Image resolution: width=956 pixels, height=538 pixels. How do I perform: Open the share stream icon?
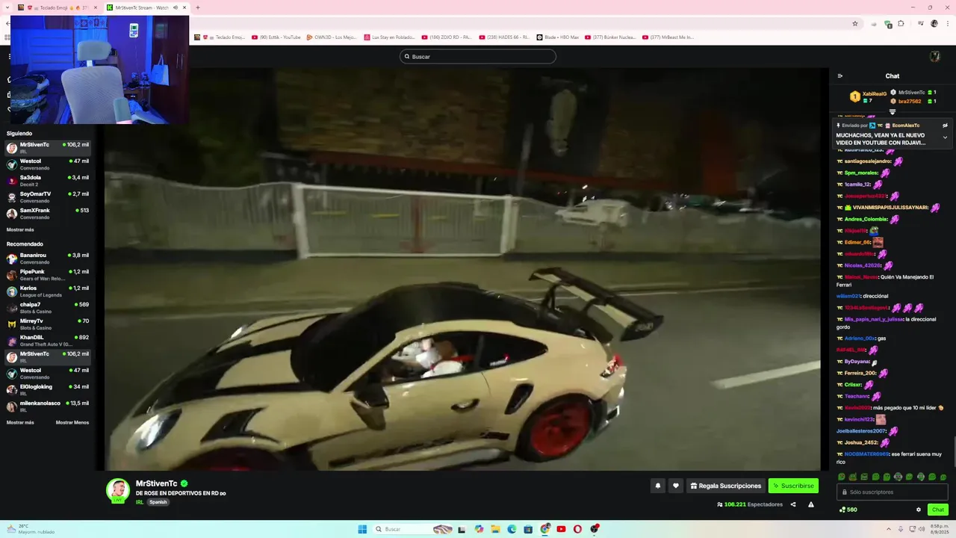pyautogui.click(x=793, y=504)
